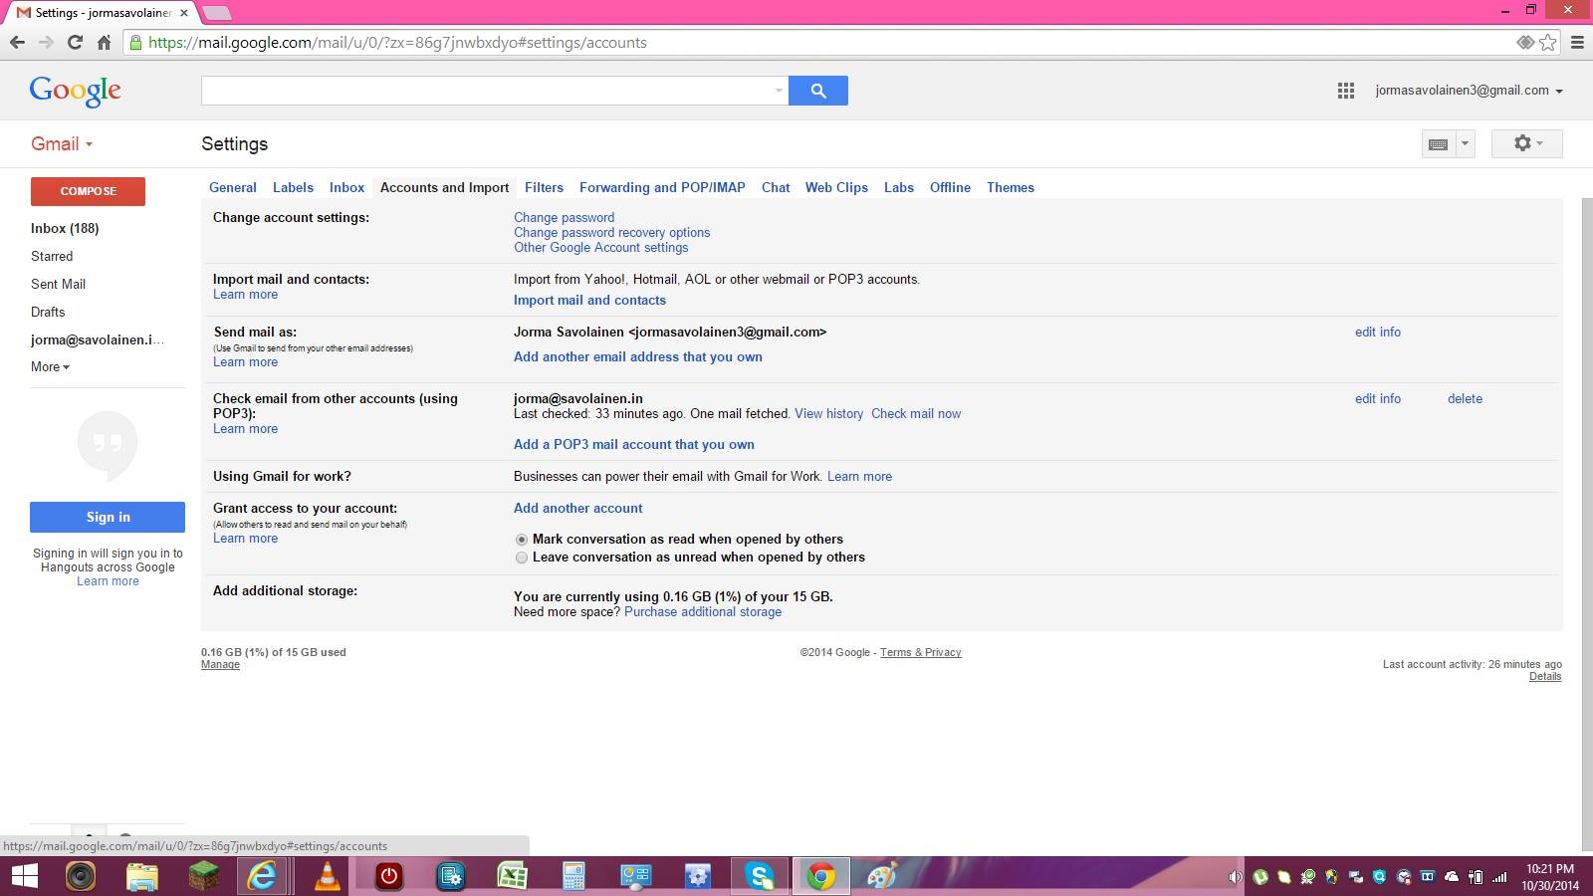Open Change password recovery options
This screenshot has height=896, width=1593.
(x=611, y=232)
